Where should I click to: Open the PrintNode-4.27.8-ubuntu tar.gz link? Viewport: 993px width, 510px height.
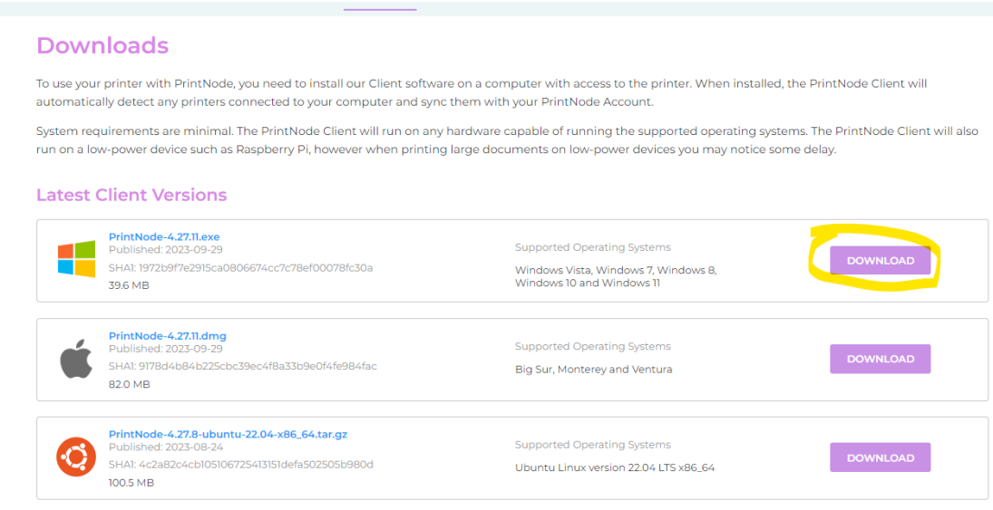(x=228, y=434)
